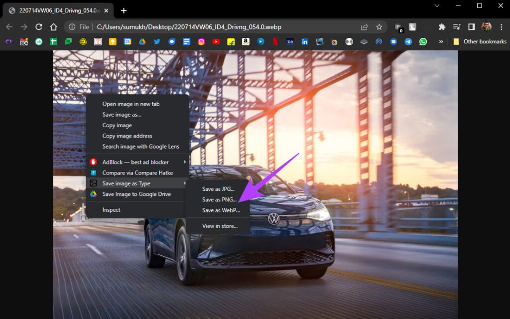
Task: Open the Instagram bookmark
Action: [x=201, y=42]
